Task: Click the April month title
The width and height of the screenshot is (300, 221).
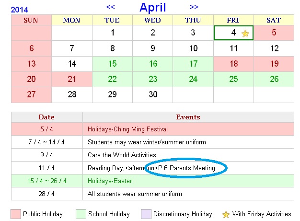Action: [x=153, y=7]
